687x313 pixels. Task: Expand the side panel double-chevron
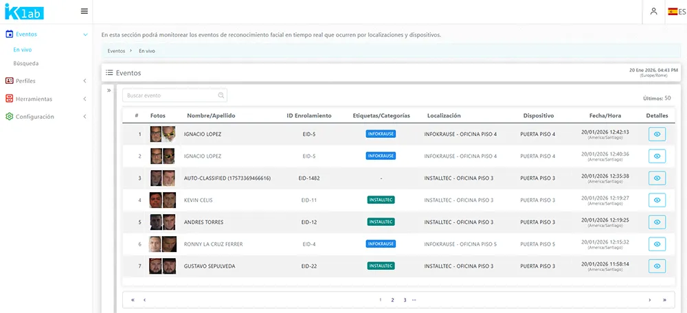(x=109, y=91)
